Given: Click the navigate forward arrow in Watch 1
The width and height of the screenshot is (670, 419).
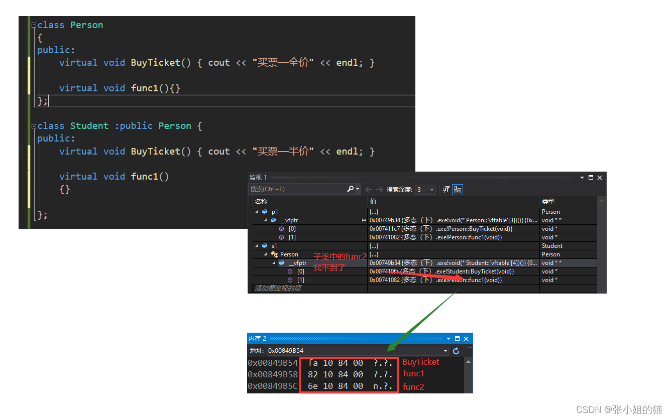Looking at the screenshot, I should 379,190.
